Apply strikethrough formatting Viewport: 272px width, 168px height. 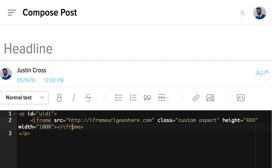click(x=88, y=98)
